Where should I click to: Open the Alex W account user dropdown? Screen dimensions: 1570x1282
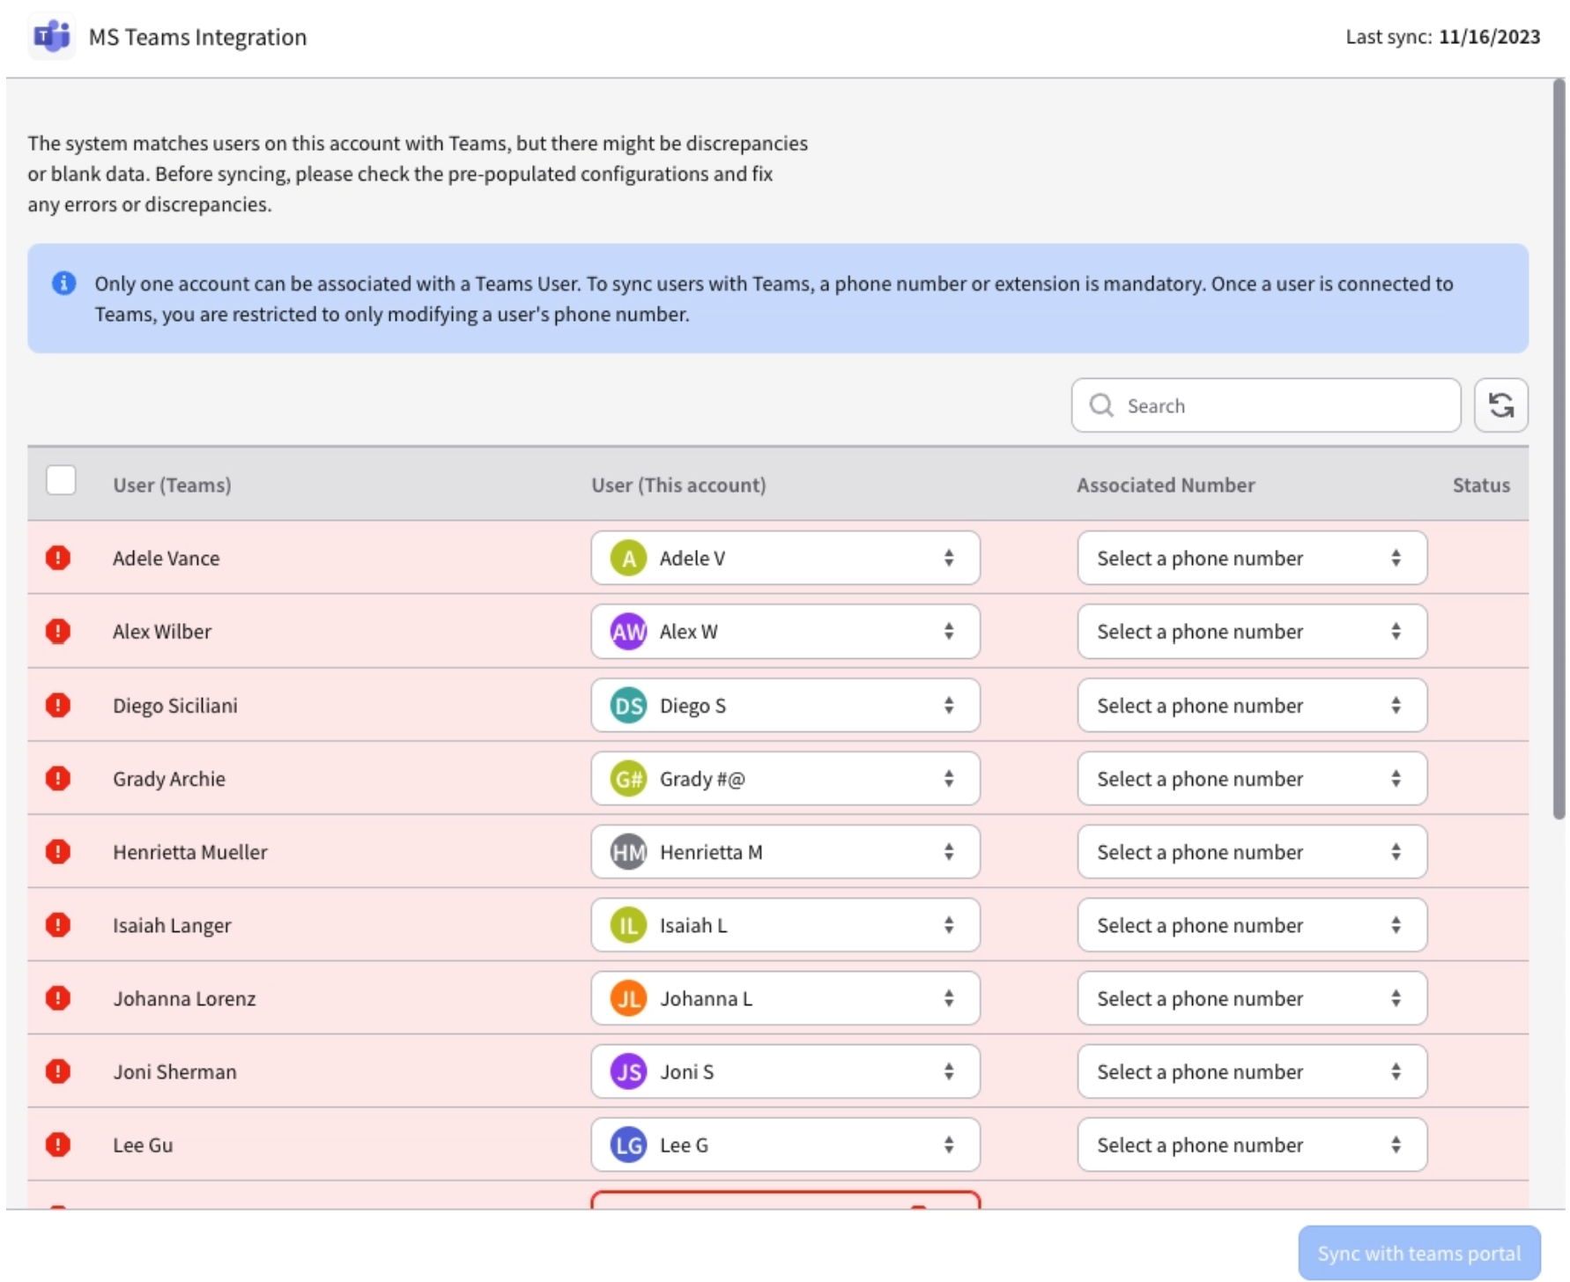click(x=785, y=631)
